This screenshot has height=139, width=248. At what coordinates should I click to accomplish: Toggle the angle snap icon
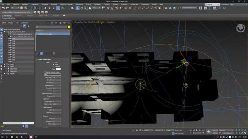point(113,8)
